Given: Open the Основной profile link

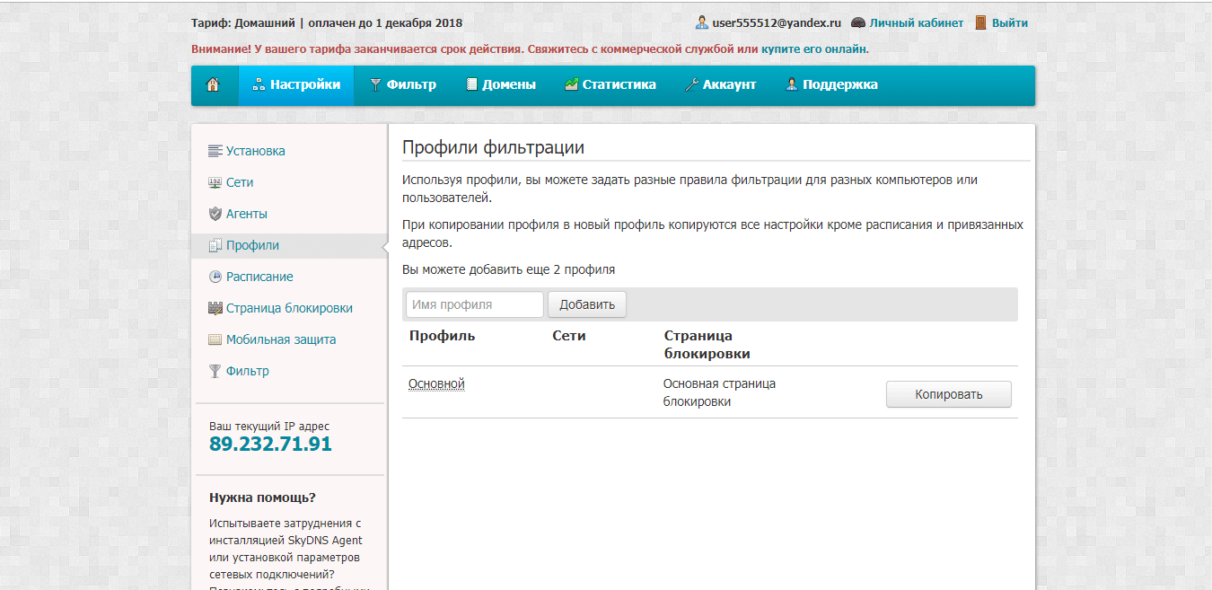Looking at the screenshot, I should pyautogui.click(x=436, y=384).
